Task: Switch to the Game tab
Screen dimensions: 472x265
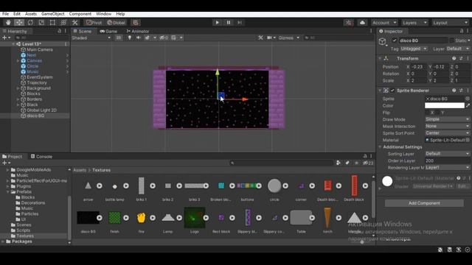Action: (108, 31)
